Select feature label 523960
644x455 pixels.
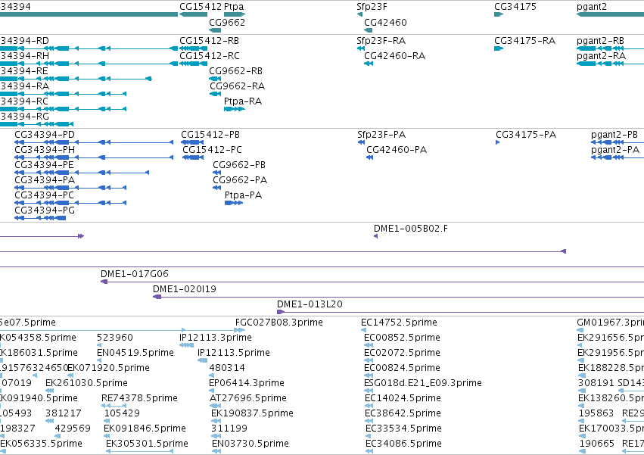[115, 338]
